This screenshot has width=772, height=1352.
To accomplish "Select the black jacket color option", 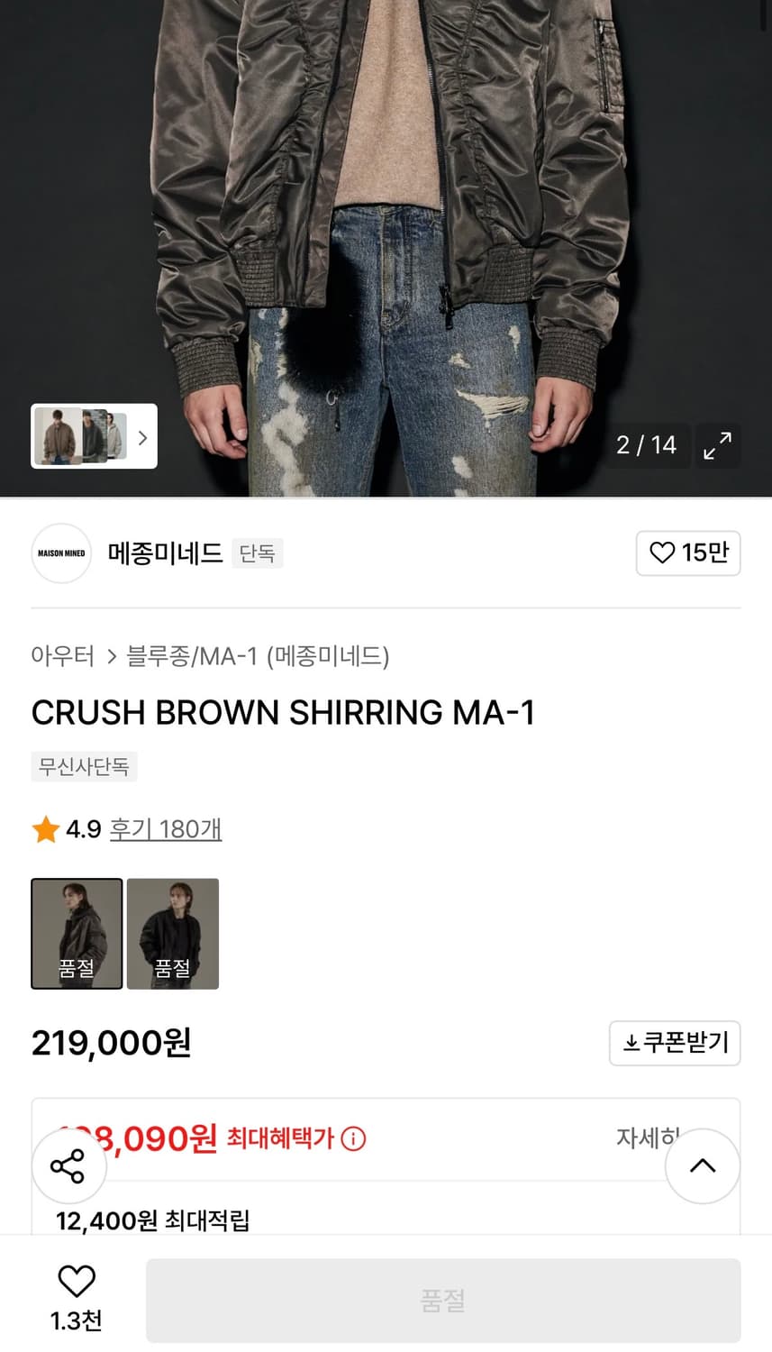I will (x=173, y=933).
